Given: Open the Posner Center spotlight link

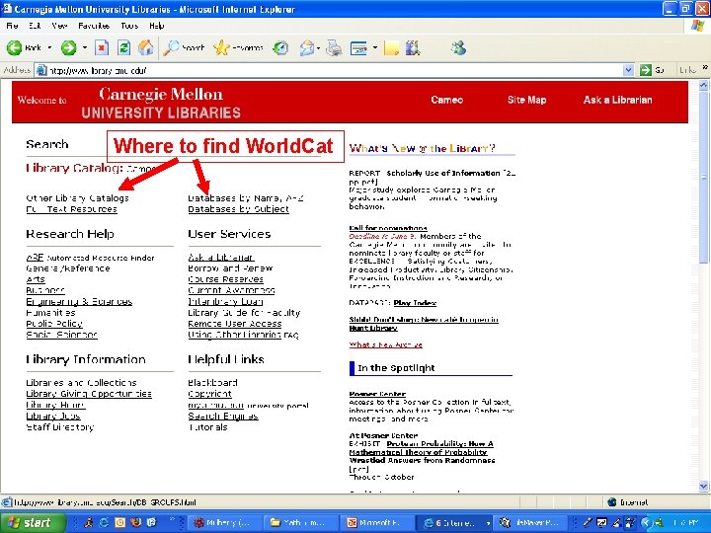Looking at the screenshot, I should click(377, 394).
